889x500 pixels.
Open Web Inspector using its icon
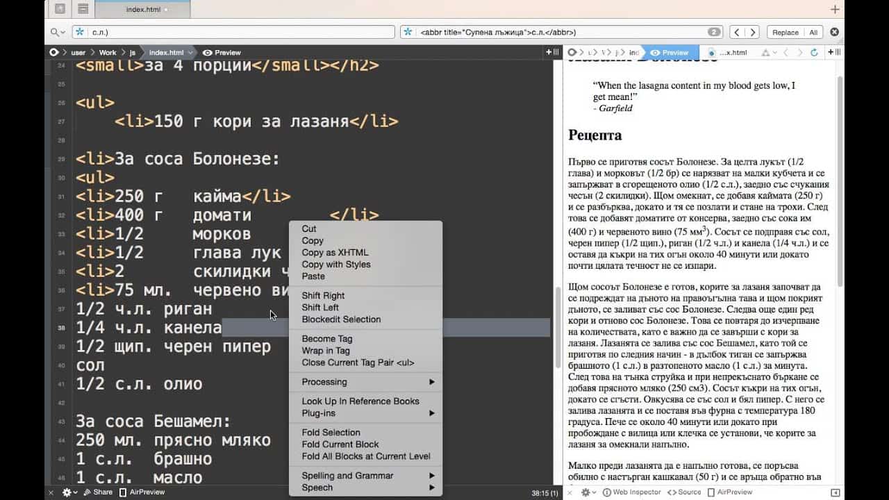(x=607, y=493)
